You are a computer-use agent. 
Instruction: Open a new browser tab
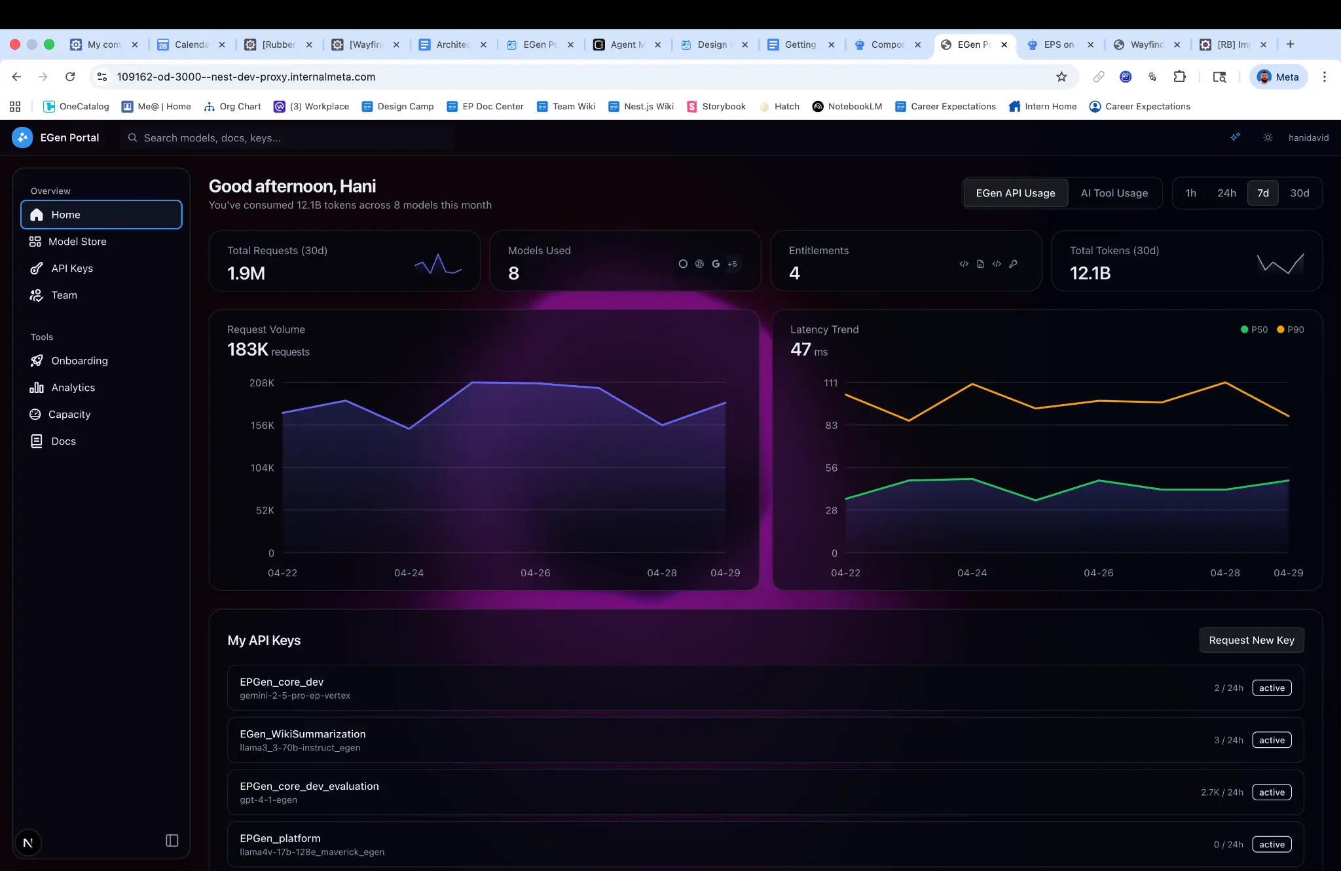point(1290,45)
